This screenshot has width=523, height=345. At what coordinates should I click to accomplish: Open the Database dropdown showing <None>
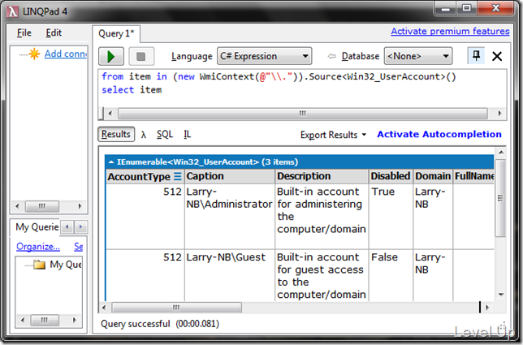418,56
